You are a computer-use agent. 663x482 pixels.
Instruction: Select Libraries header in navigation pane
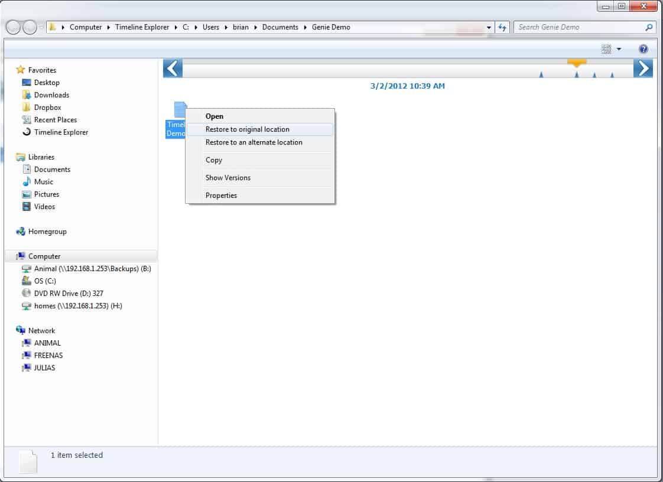point(41,157)
